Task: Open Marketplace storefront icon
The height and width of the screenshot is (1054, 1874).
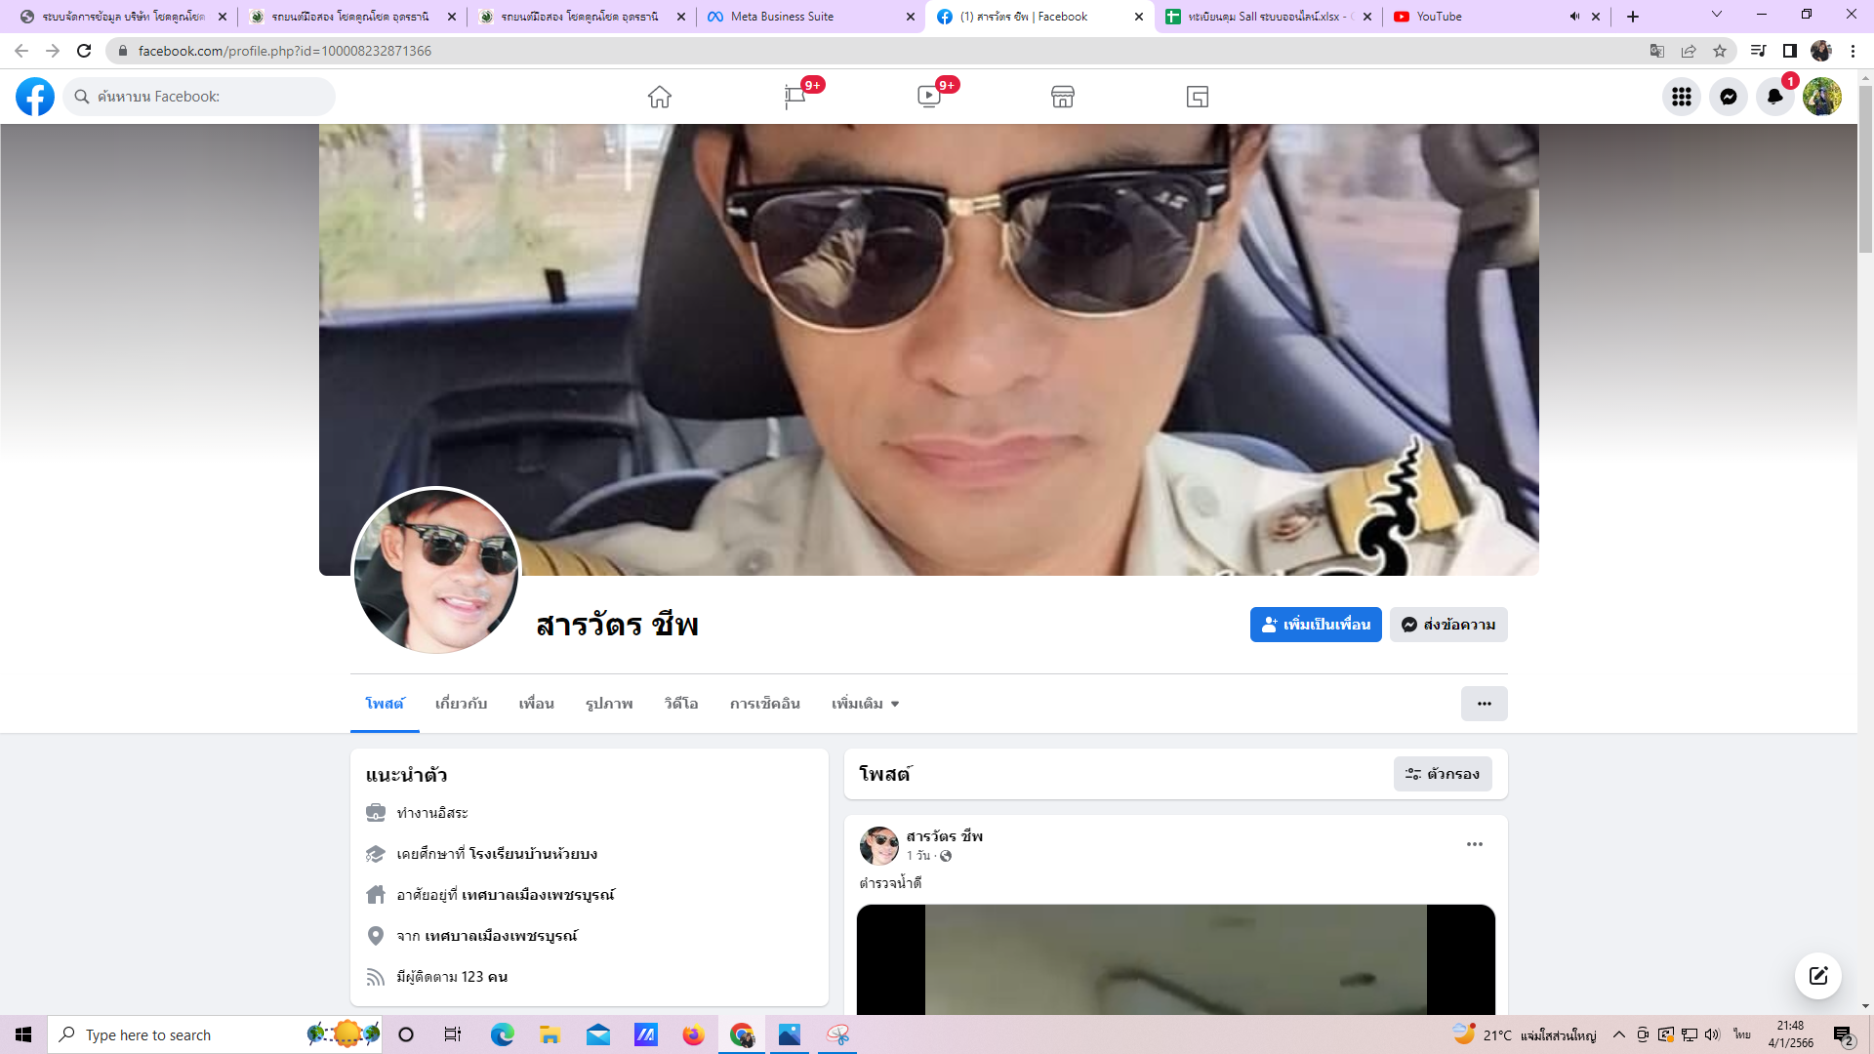Action: tap(1063, 97)
